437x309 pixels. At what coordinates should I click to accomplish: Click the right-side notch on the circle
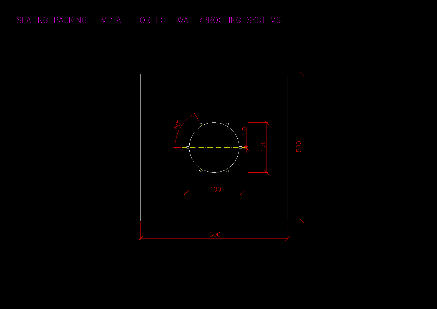pos(240,147)
